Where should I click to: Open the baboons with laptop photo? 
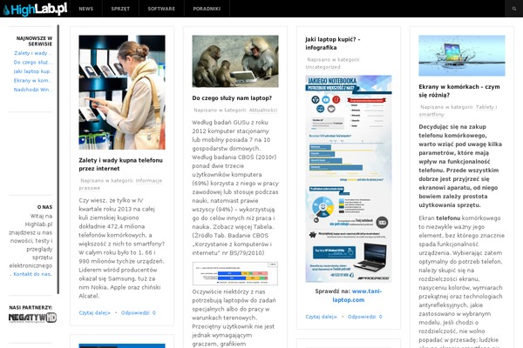click(x=235, y=61)
